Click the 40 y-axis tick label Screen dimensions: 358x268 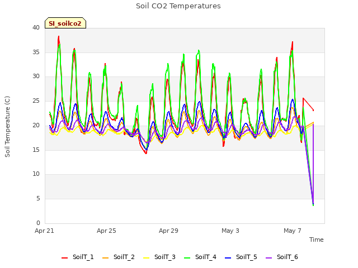[x=36, y=27]
